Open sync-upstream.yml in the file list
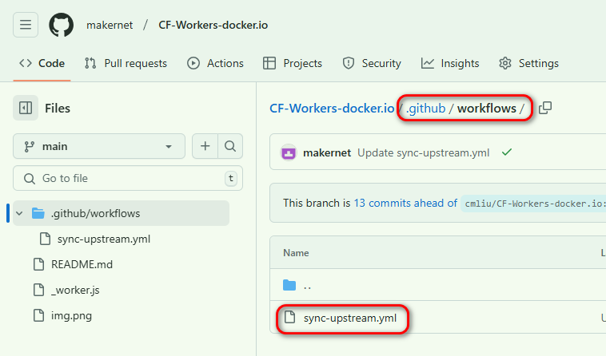Viewport: 606px width, 356px height. click(349, 318)
